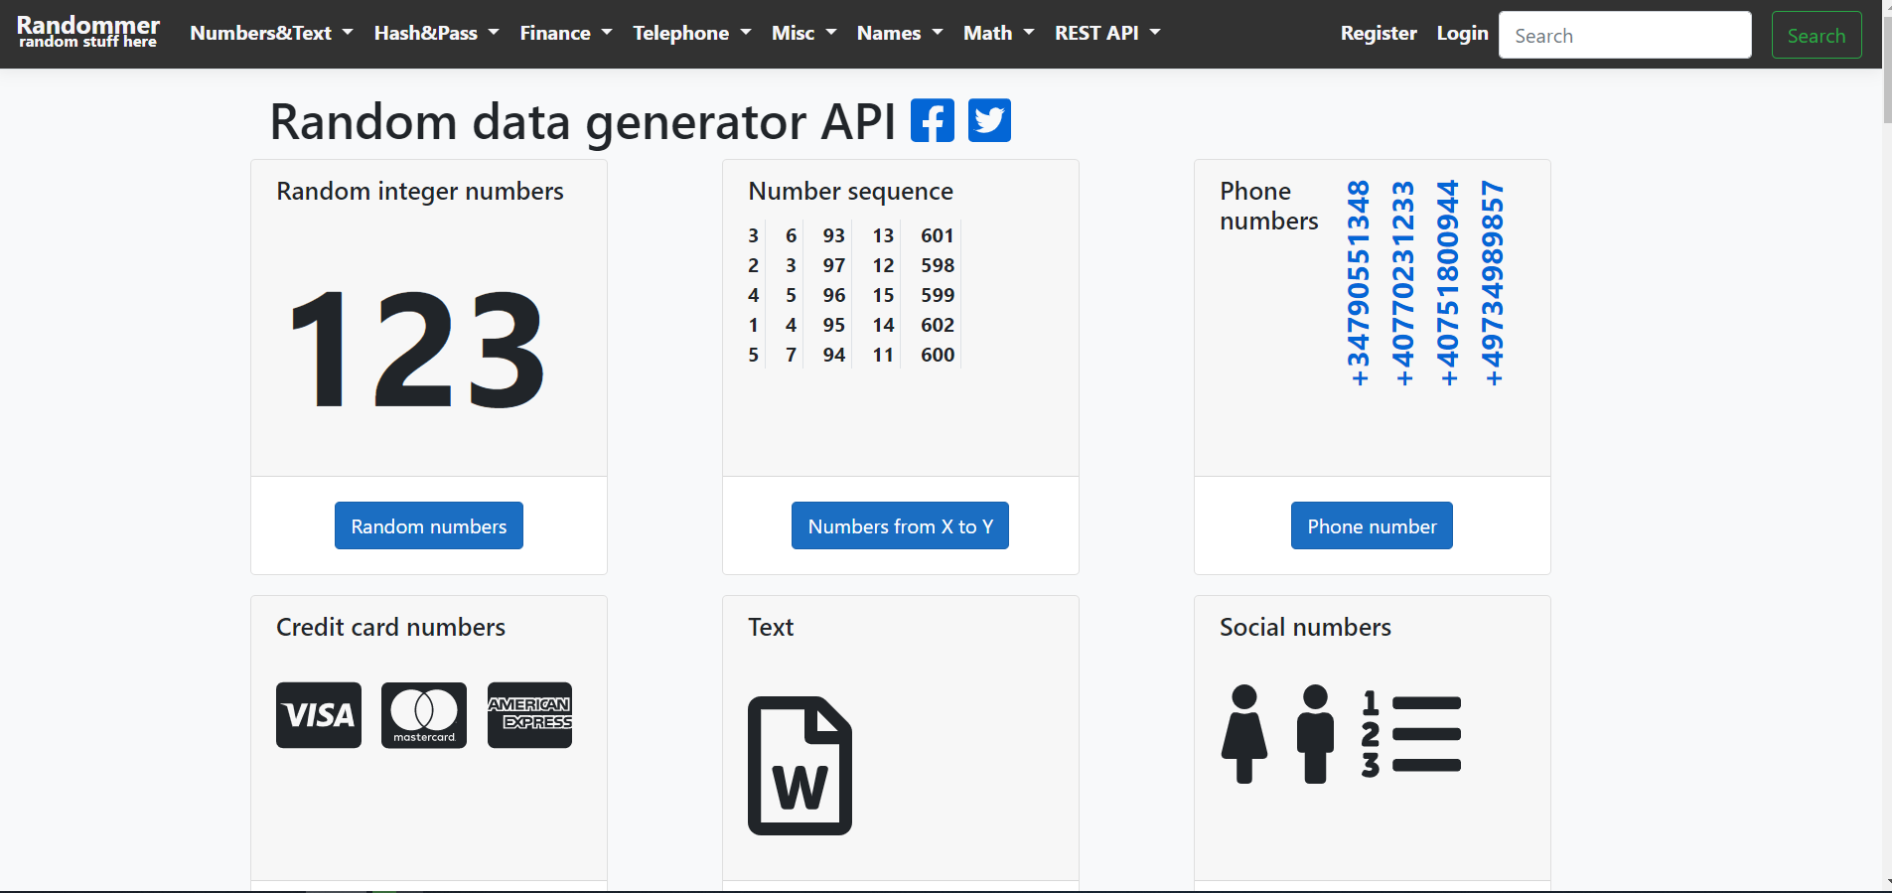Click the Text card heading

pyautogui.click(x=771, y=628)
